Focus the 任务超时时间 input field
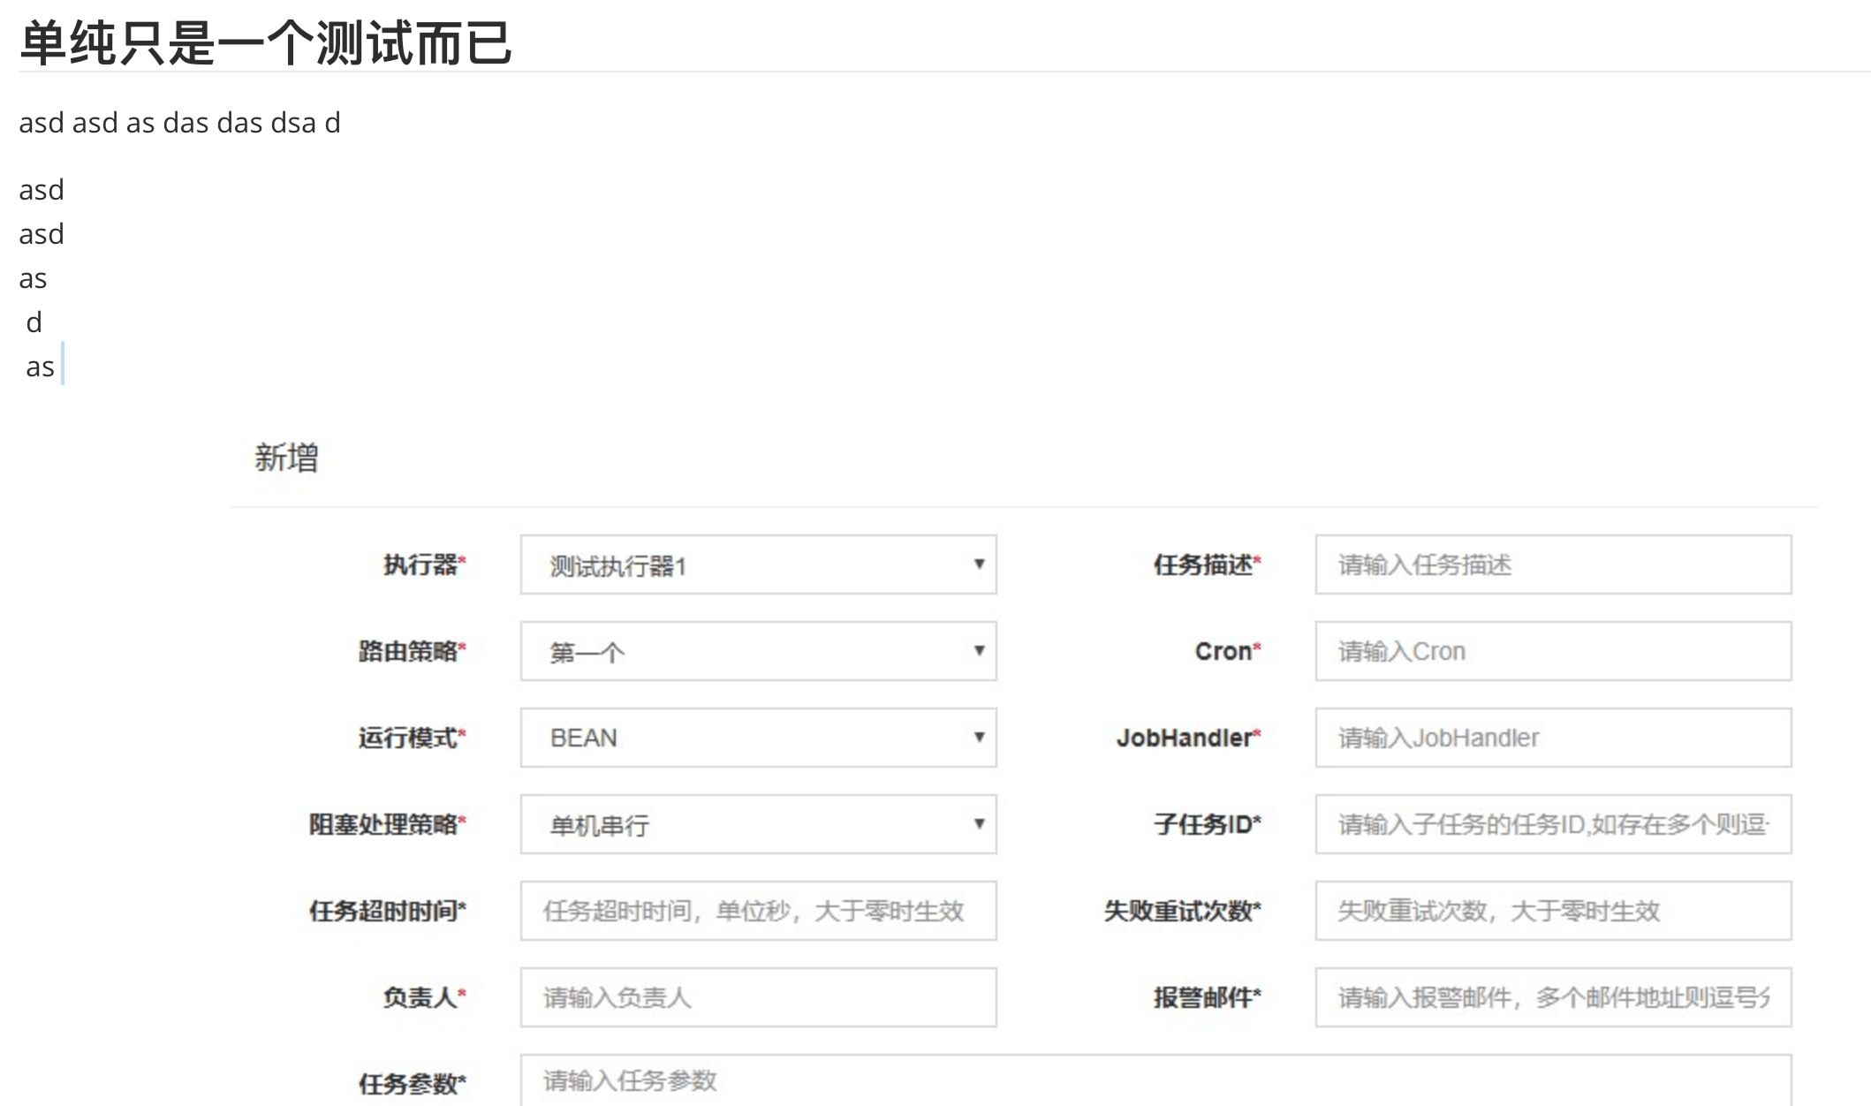The height and width of the screenshot is (1106, 1871). coord(757,911)
